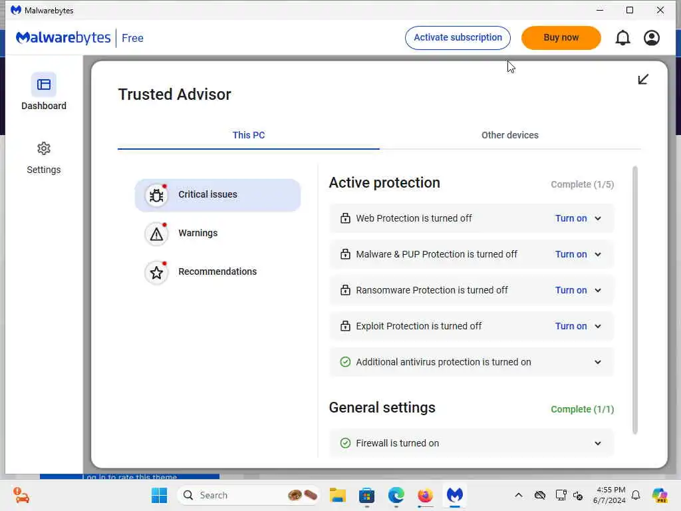681x511 pixels.
Task: Turn on Malware & PUP Protection
Action: click(571, 254)
